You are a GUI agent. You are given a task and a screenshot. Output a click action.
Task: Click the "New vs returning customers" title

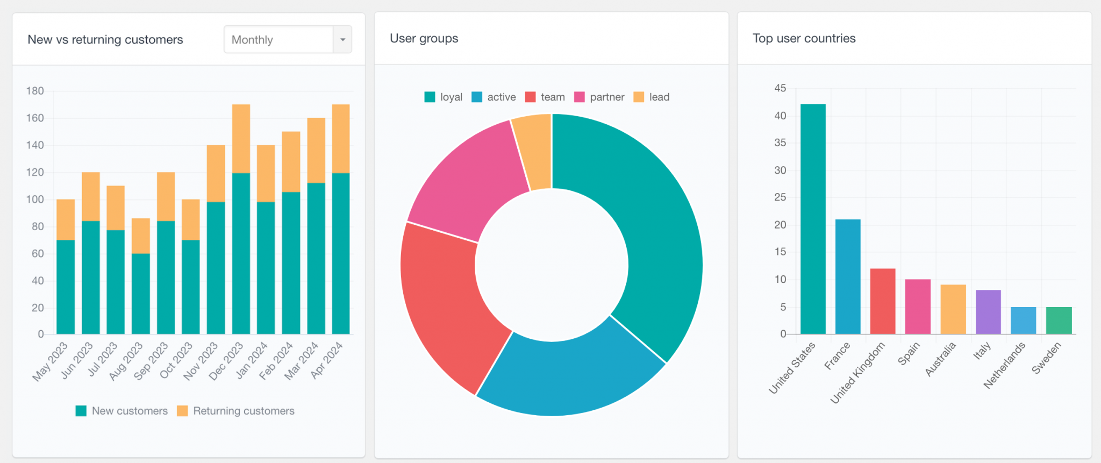tap(105, 39)
